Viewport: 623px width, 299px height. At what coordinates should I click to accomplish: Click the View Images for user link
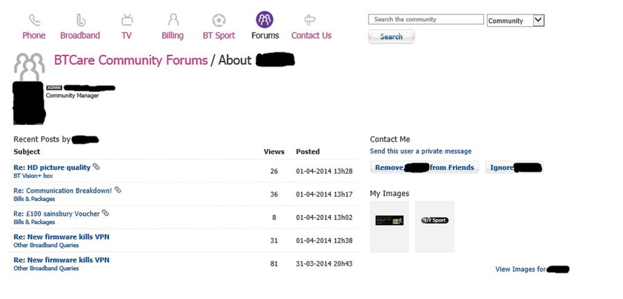click(532, 269)
